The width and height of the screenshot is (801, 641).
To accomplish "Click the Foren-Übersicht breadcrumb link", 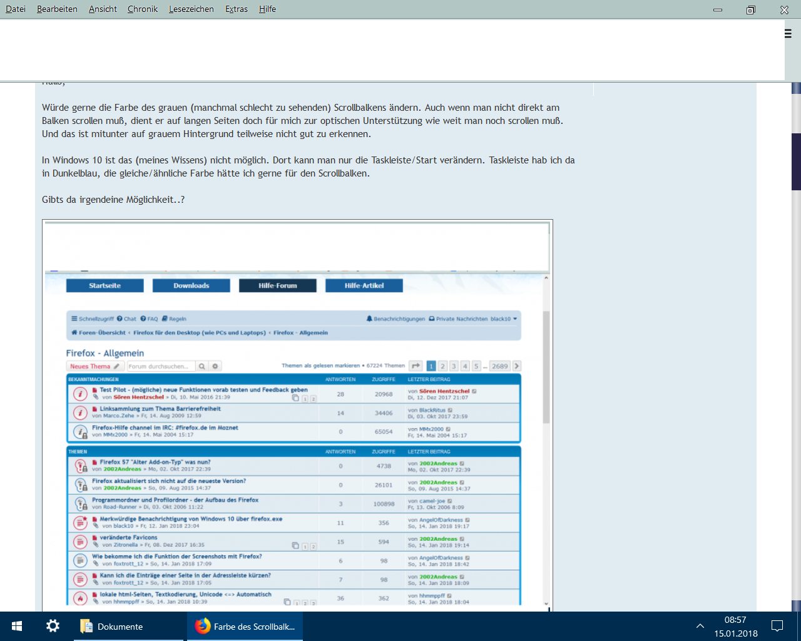I will 99,332.
